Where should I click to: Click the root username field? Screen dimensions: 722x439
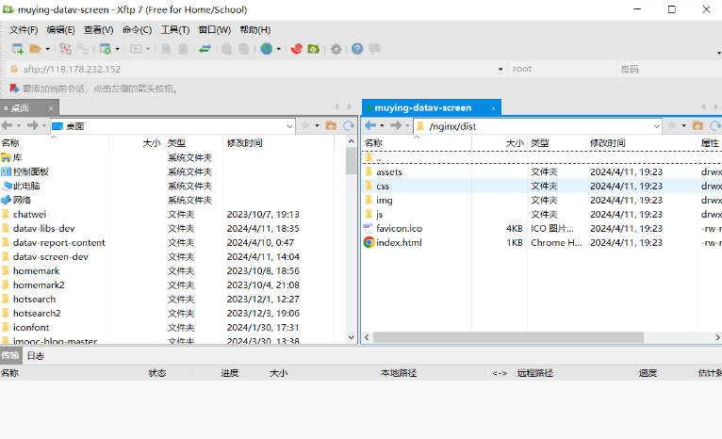pos(563,69)
